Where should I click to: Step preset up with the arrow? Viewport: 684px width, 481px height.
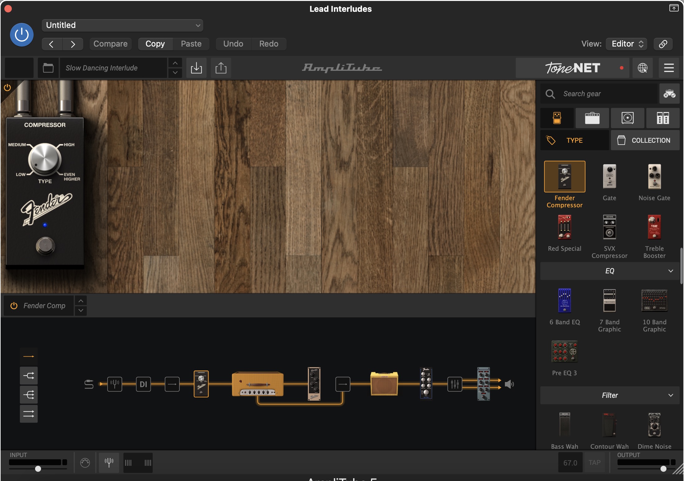(x=175, y=63)
